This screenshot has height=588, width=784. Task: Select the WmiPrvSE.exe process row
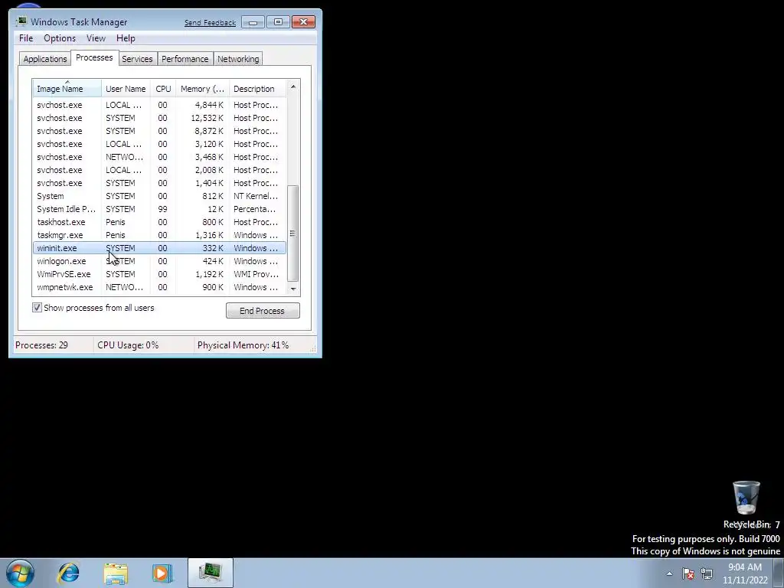pos(159,274)
